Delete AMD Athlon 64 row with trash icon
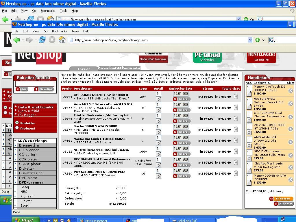296x222 pixels. pyautogui.click(x=236, y=97)
